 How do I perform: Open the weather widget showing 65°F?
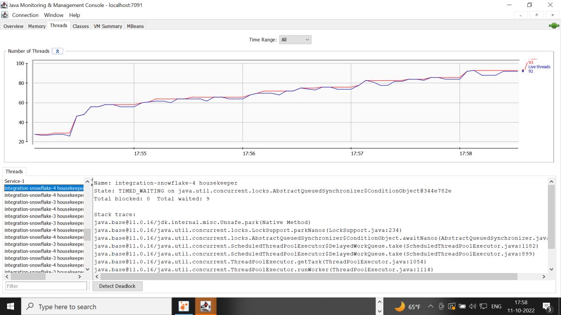click(407, 307)
